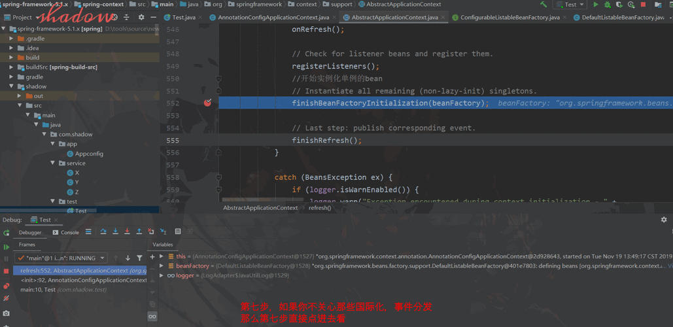Viewport: 673px width, 327px height.
Task: Run Test with the green play icon
Action: (595, 5)
